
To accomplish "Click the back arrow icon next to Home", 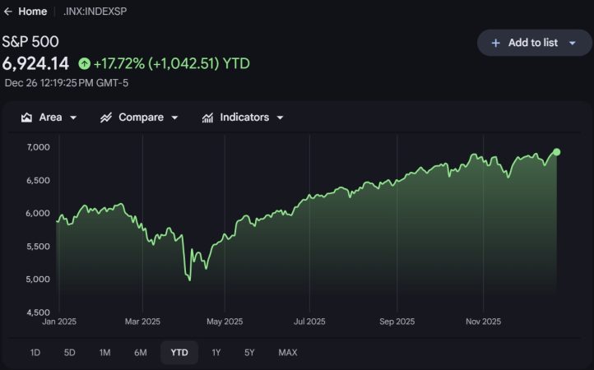I will point(8,12).
